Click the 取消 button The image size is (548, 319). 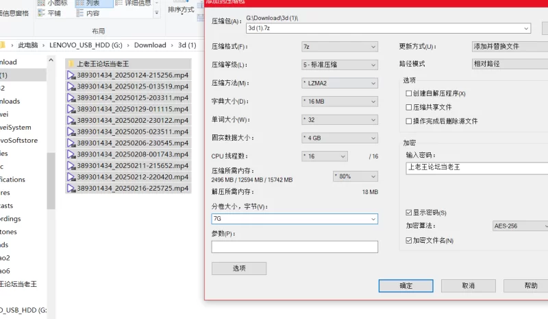469,286
